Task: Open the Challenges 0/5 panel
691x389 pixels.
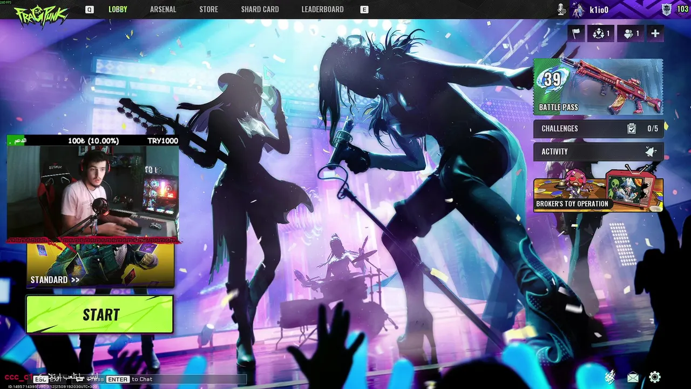Action: [599, 129]
